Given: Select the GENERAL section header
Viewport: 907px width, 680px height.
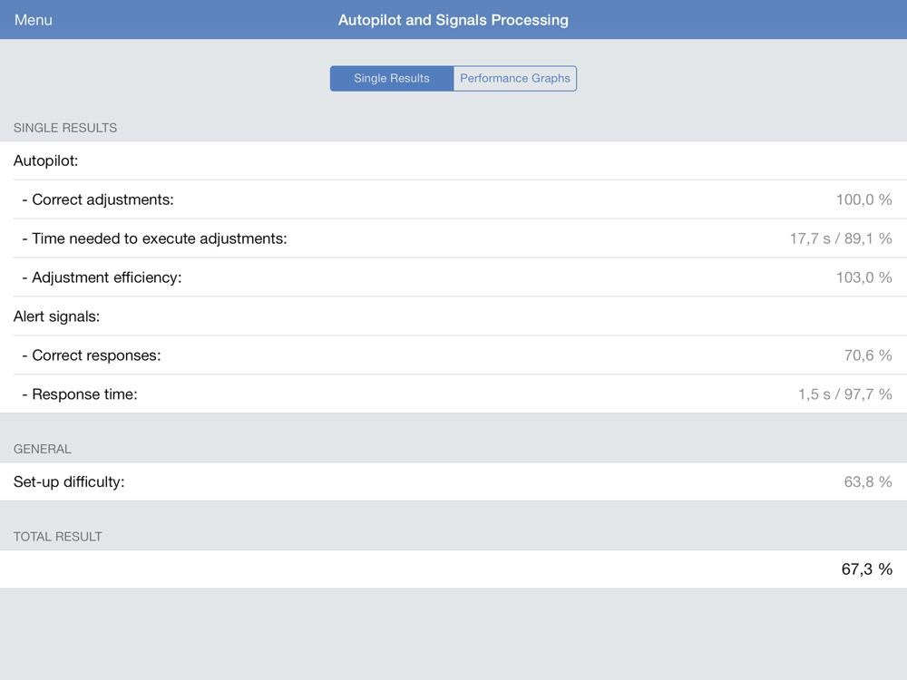Looking at the screenshot, I should tap(43, 450).
